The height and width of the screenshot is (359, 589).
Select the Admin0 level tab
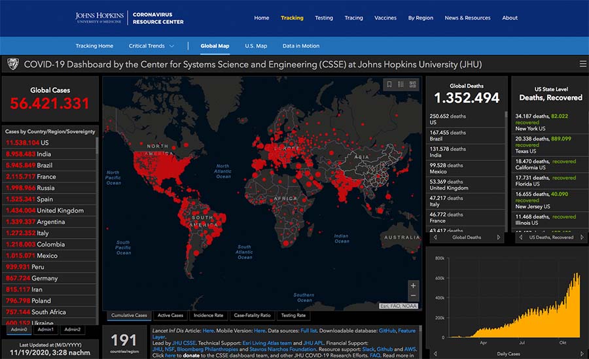coord(19,330)
